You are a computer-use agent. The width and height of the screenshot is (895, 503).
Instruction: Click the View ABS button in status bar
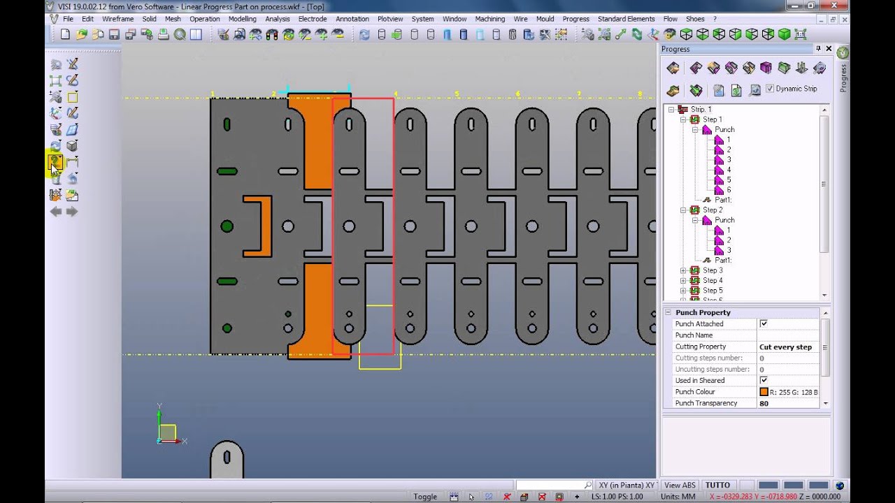[x=680, y=485]
